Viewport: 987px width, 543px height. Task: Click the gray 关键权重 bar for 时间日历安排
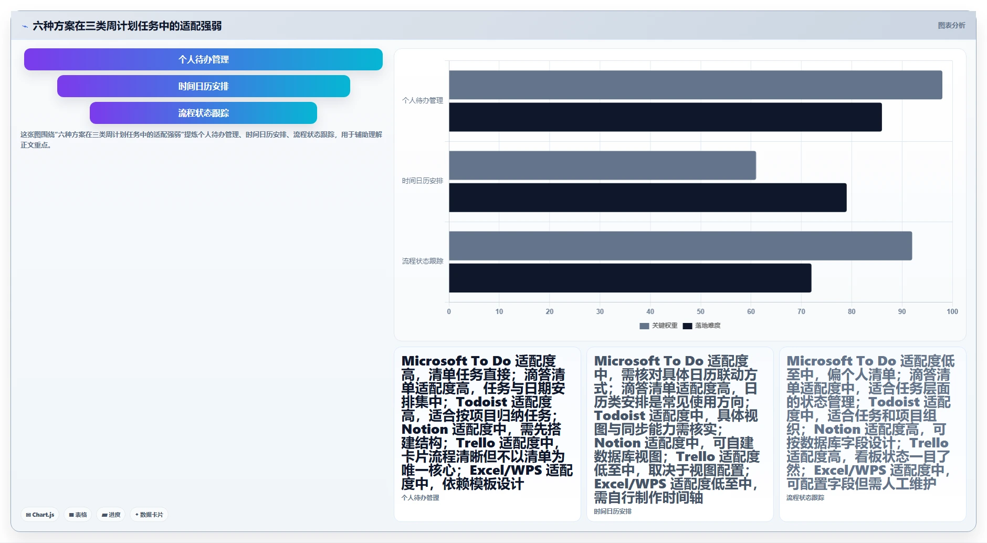click(602, 165)
